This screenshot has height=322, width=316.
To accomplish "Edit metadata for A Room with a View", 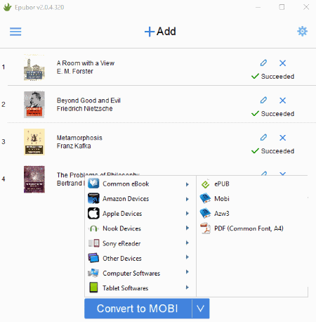I will (263, 63).
